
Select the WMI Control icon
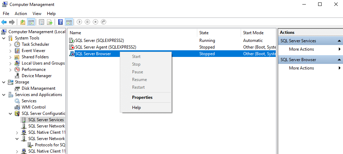[x=17, y=107]
